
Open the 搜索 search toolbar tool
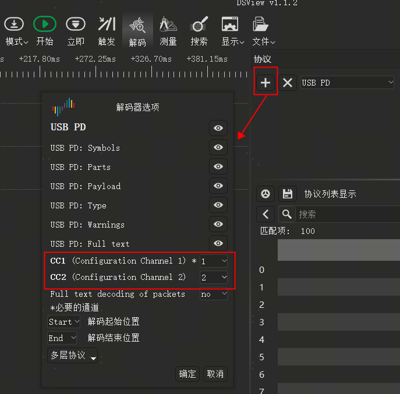[x=199, y=31]
